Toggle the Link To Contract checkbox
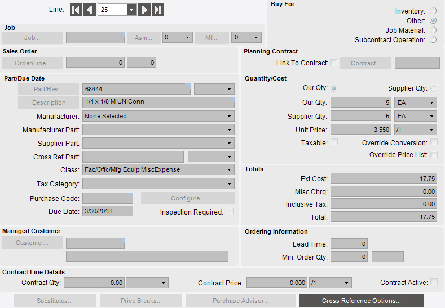The width and height of the screenshot is (445, 308). click(334, 63)
